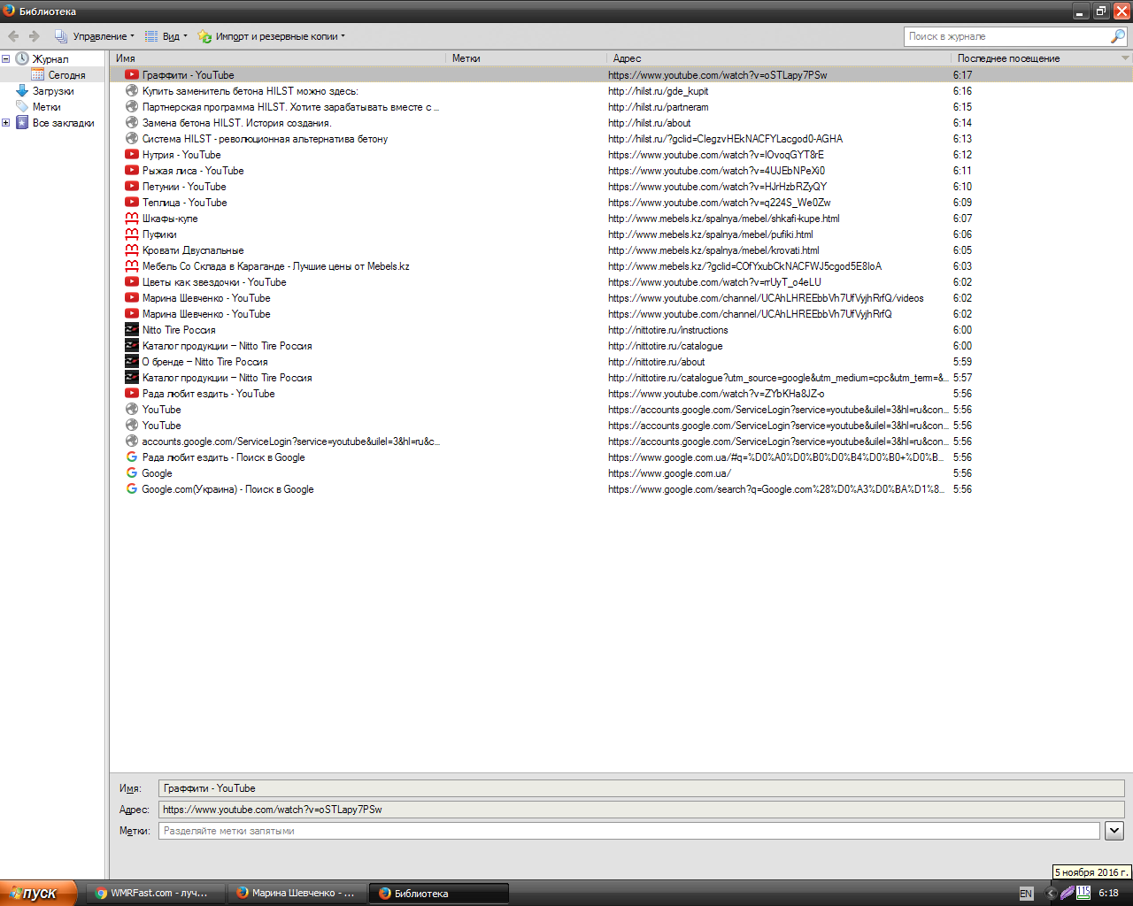Switch to WMRFast.com Chrome taskbar window
Viewport: 1133px width, 906px height.
tap(157, 894)
